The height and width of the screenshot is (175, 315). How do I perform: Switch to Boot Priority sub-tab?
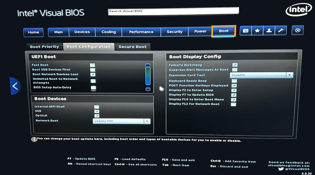pos(44,47)
